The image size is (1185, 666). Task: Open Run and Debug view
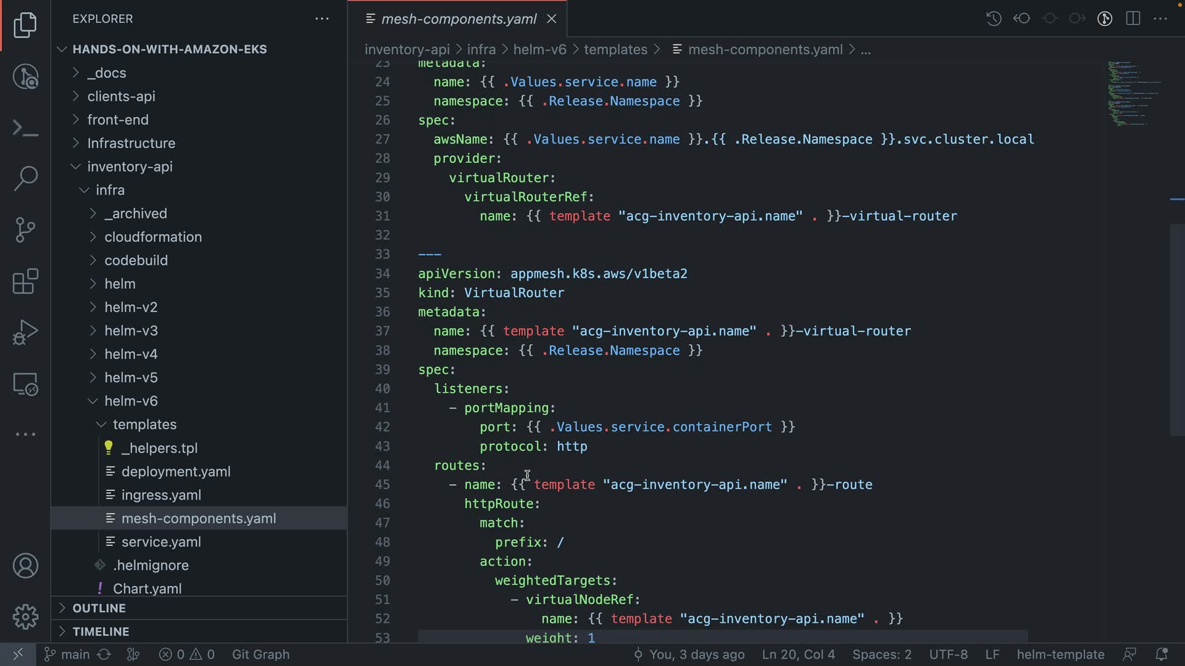coord(25,333)
